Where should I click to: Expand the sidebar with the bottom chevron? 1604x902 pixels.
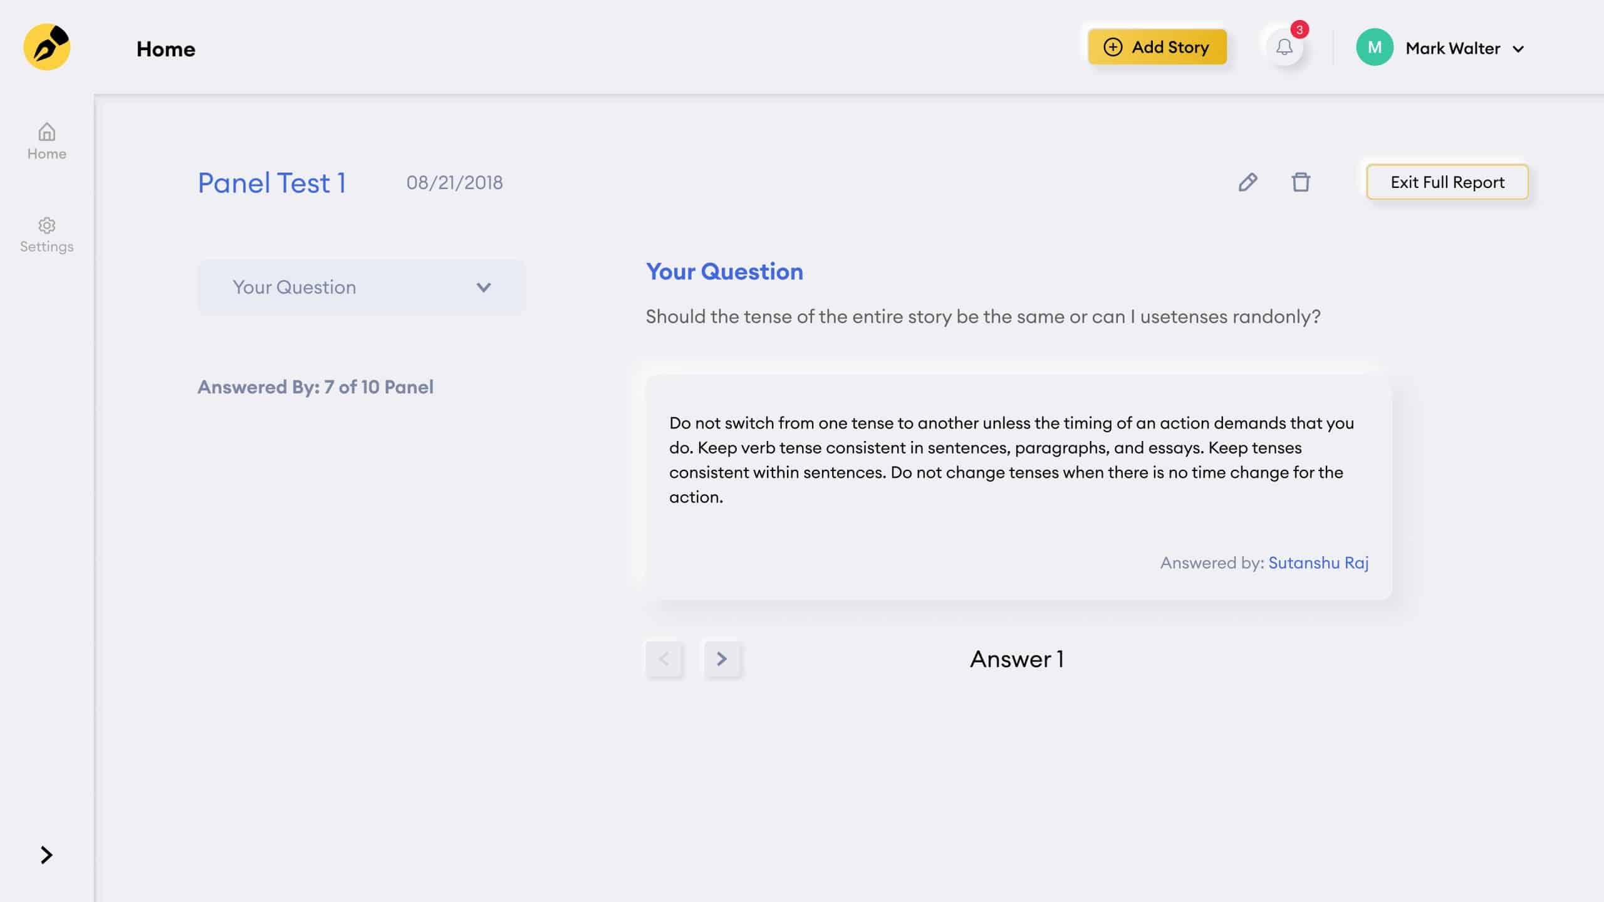[46, 855]
